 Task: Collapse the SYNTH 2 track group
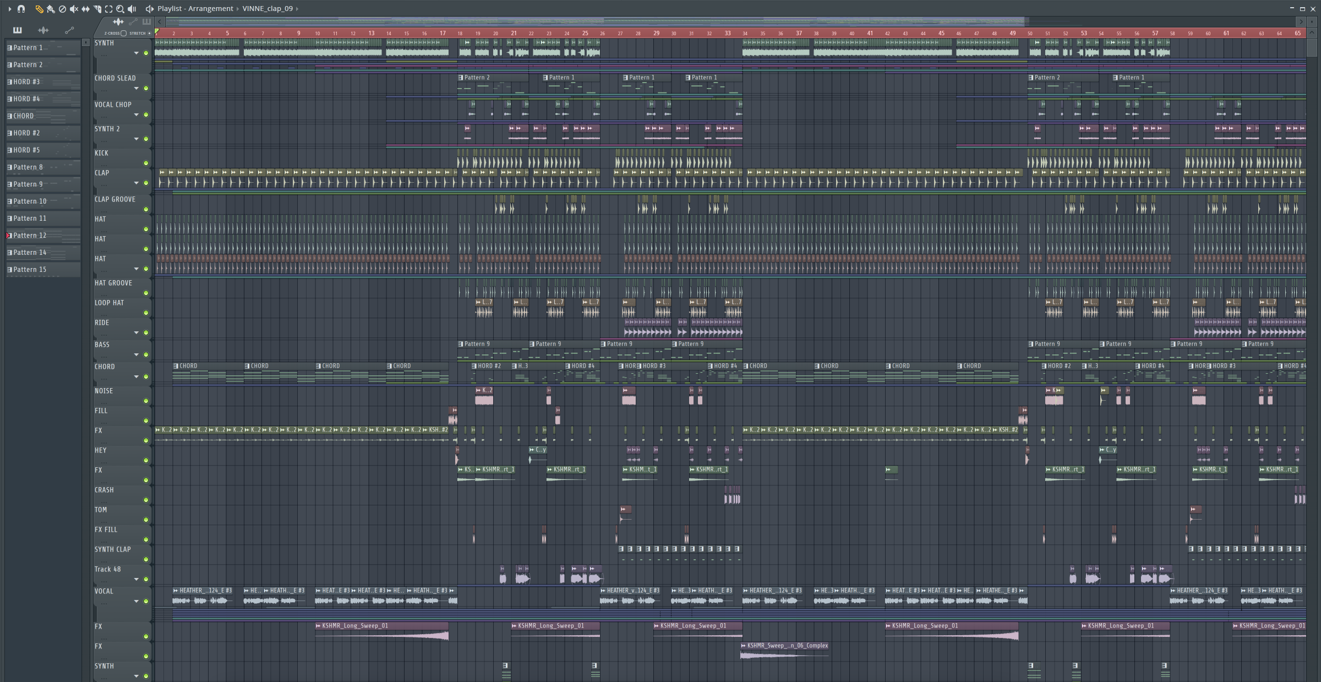pos(136,139)
